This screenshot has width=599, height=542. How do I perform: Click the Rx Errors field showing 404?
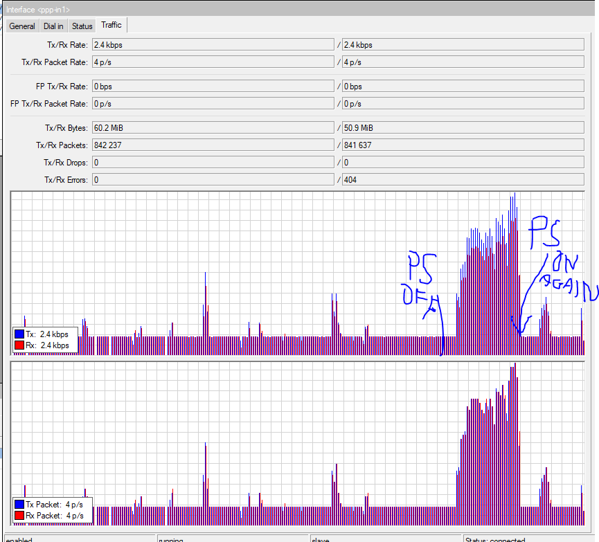(463, 179)
